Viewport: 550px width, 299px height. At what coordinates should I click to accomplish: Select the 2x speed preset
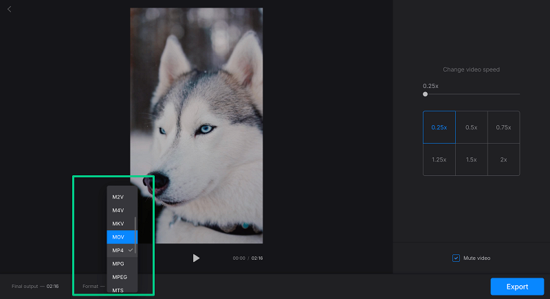(504, 159)
